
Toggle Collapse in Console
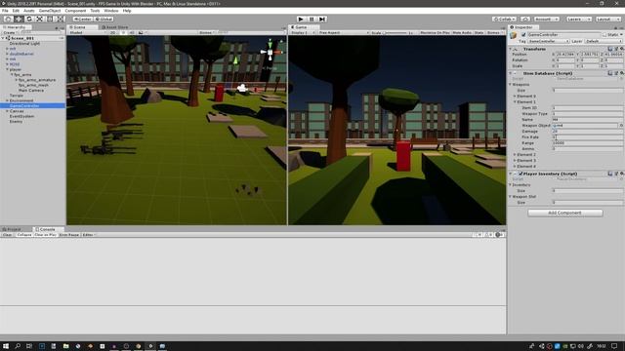click(23, 235)
